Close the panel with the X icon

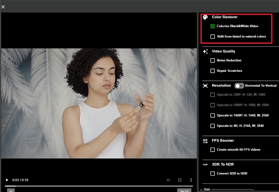tap(3, 7)
